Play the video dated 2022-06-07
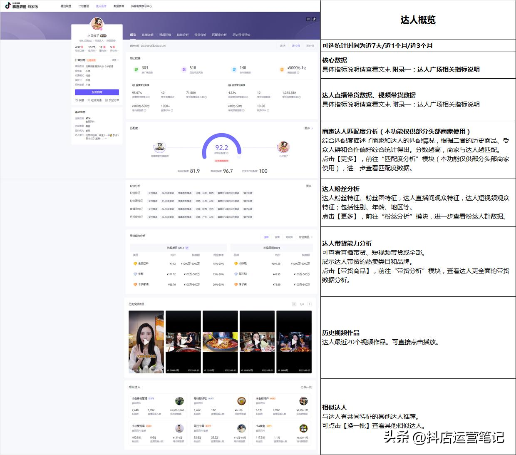The width and height of the screenshot is (516, 455). click(294, 342)
